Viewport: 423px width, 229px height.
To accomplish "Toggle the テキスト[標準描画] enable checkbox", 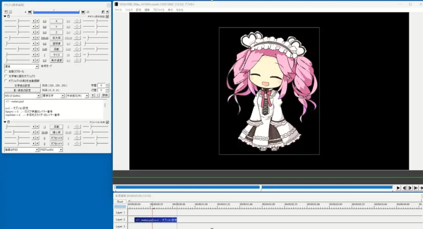I will 107,17.
